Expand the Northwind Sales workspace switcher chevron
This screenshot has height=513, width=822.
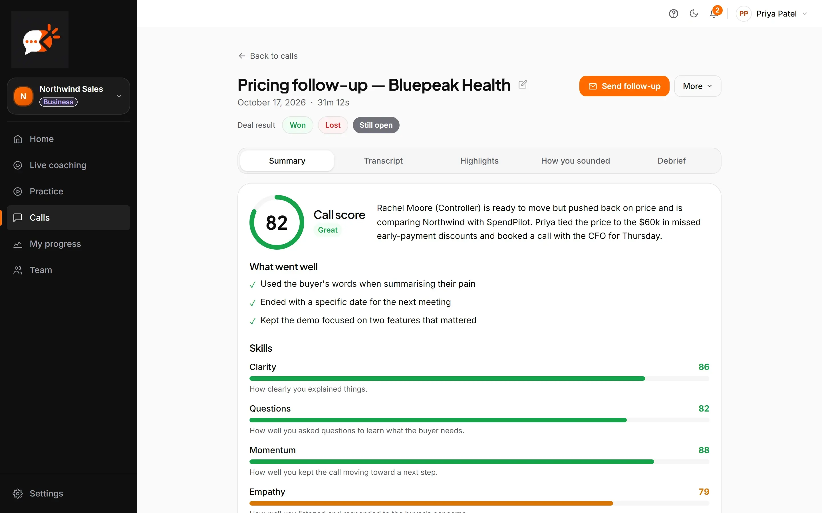(x=119, y=96)
